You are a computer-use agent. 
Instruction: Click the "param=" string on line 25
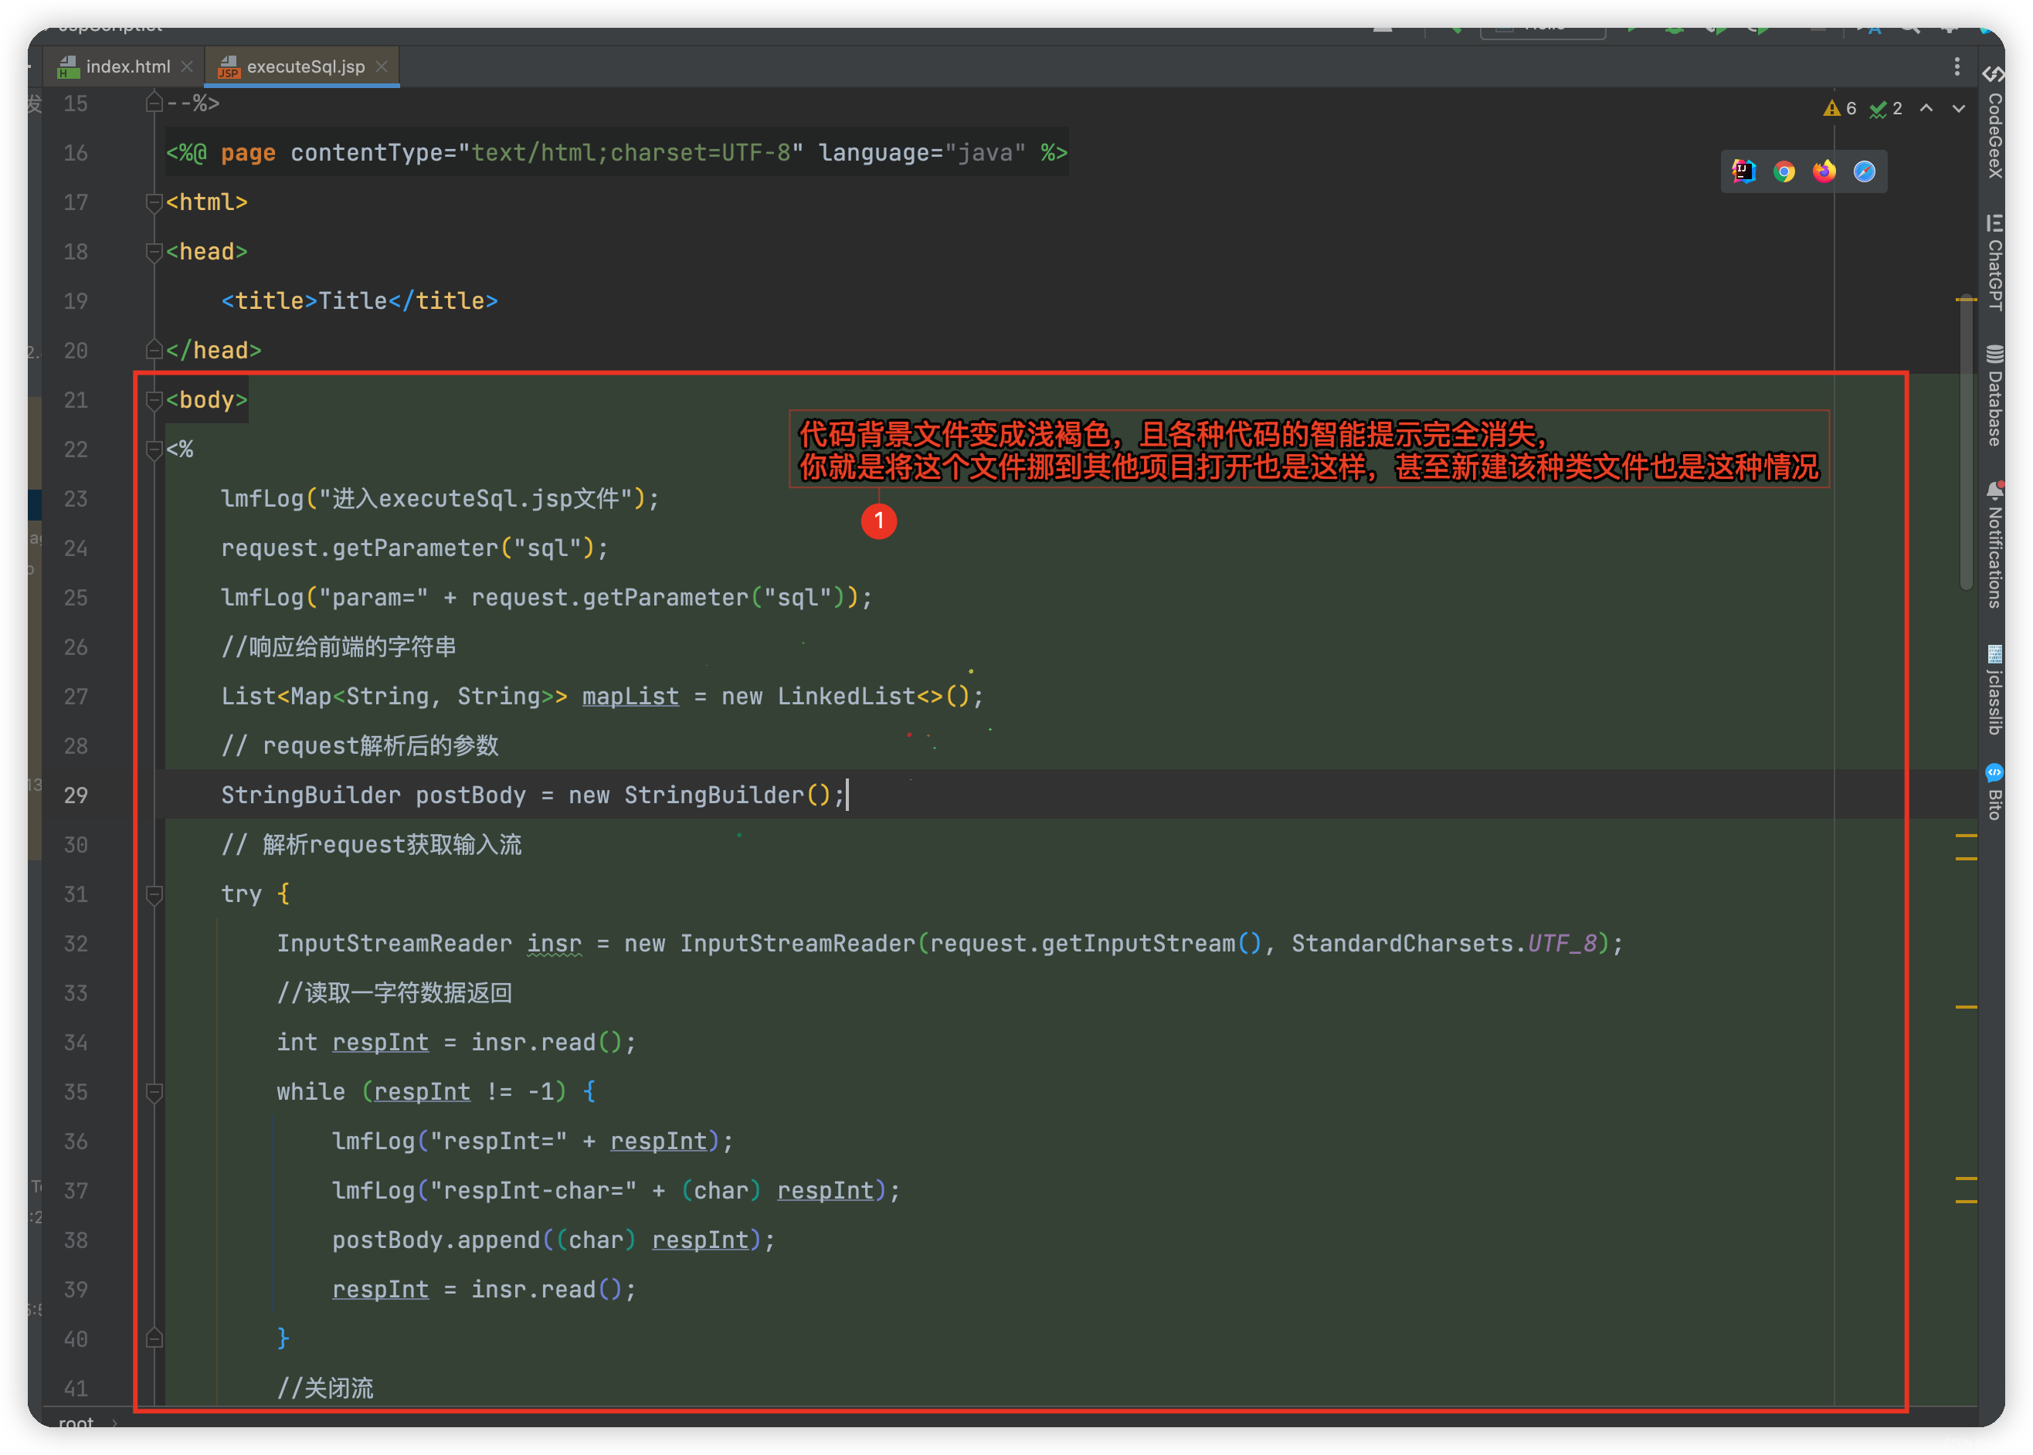(x=374, y=598)
